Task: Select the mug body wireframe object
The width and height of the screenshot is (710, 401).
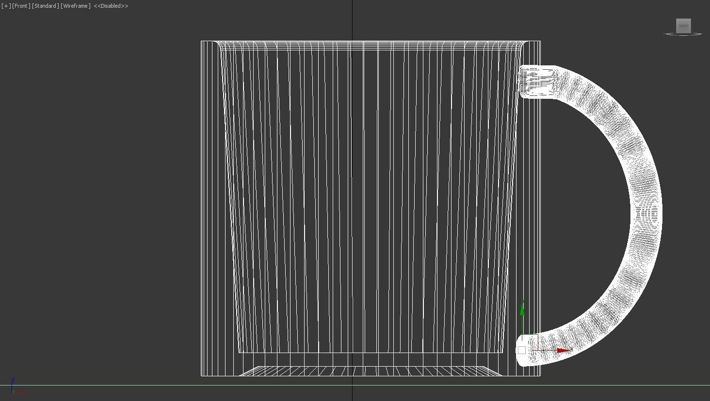Action: [371, 208]
